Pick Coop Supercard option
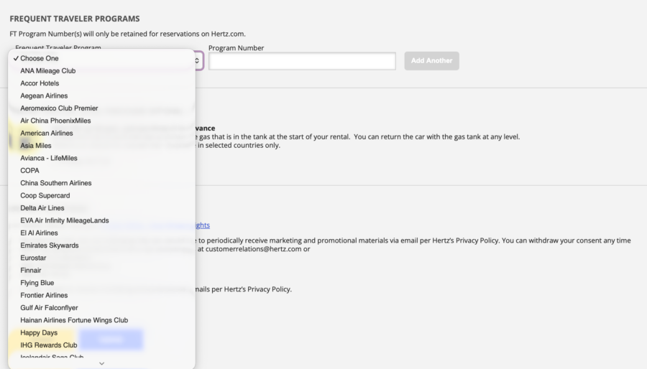Screen dimensions: 647x369 pyautogui.click(x=101, y=195)
